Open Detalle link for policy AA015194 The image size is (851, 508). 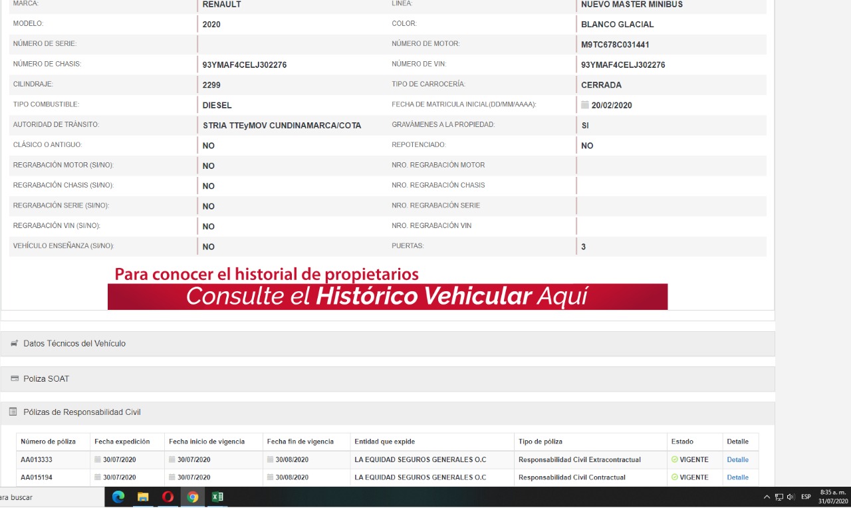pos(737,477)
